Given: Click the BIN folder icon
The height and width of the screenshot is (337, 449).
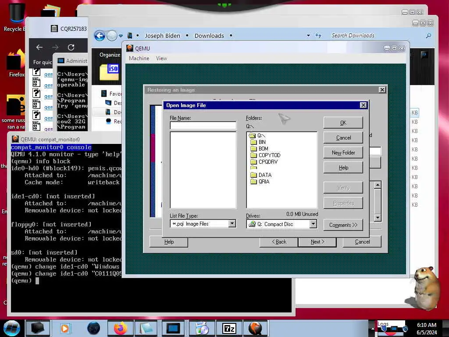Looking at the screenshot, I should point(253,142).
